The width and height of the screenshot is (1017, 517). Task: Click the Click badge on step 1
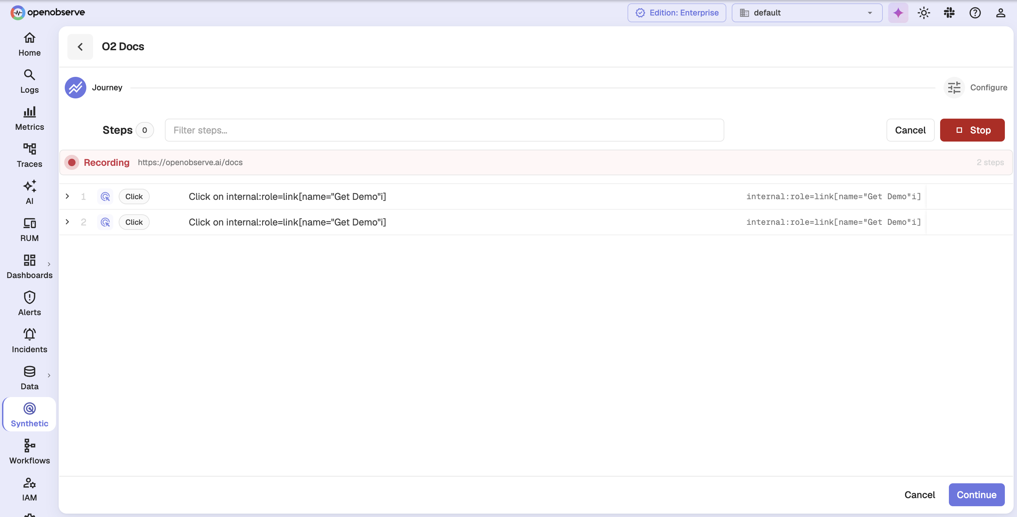(134, 196)
